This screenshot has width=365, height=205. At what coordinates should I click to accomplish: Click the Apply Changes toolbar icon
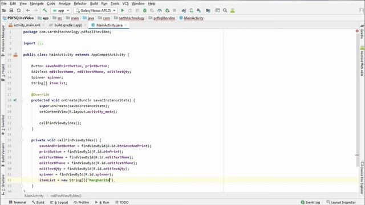pyautogui.click(x=130, y=10)
